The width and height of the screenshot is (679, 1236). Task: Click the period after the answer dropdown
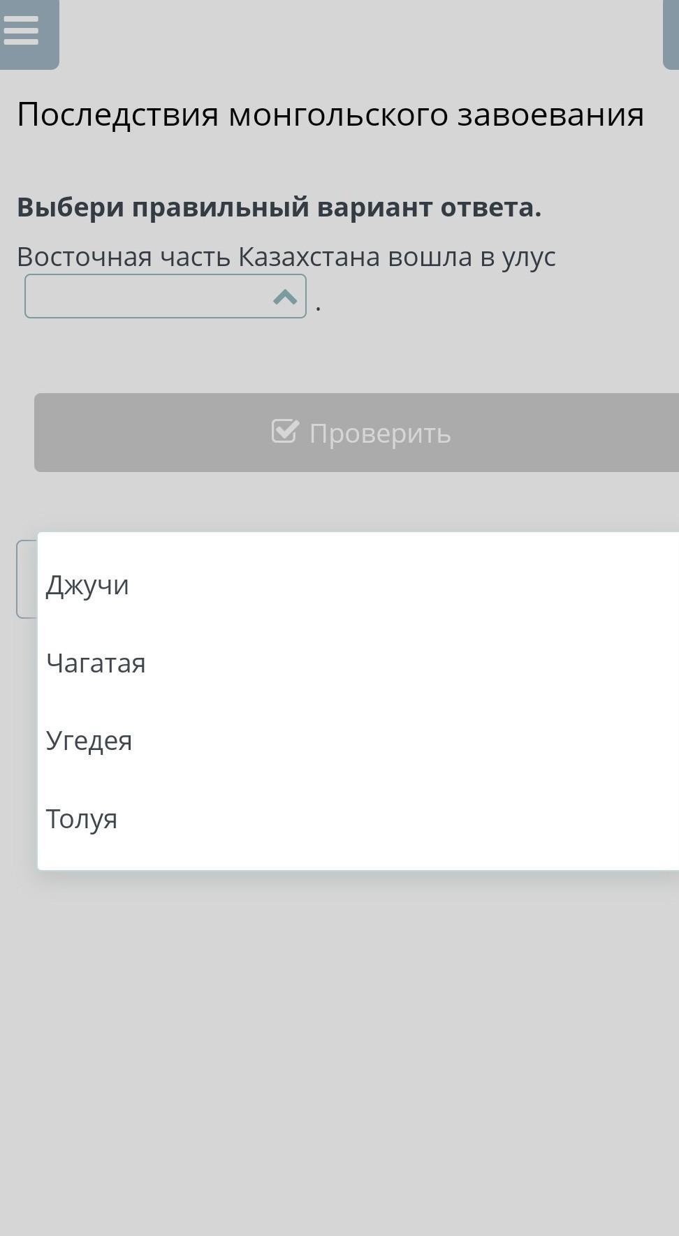pyautogui.click(x=319, y=307)
